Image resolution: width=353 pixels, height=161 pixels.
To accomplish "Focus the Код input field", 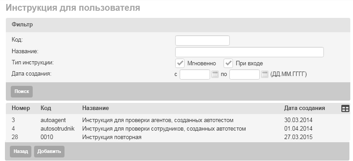I will 202,41.
